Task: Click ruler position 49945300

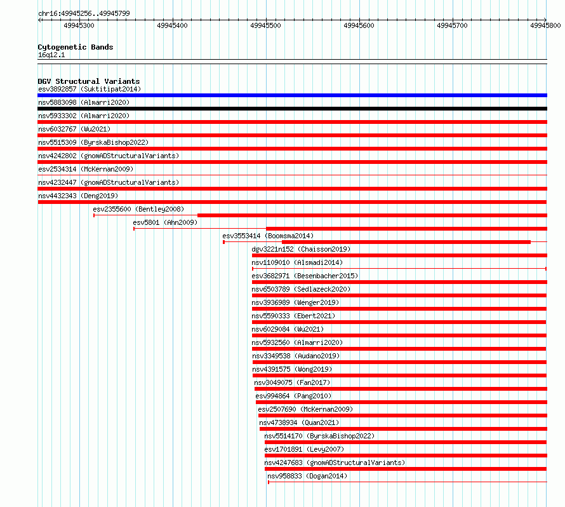Action: tap(79, 25)
